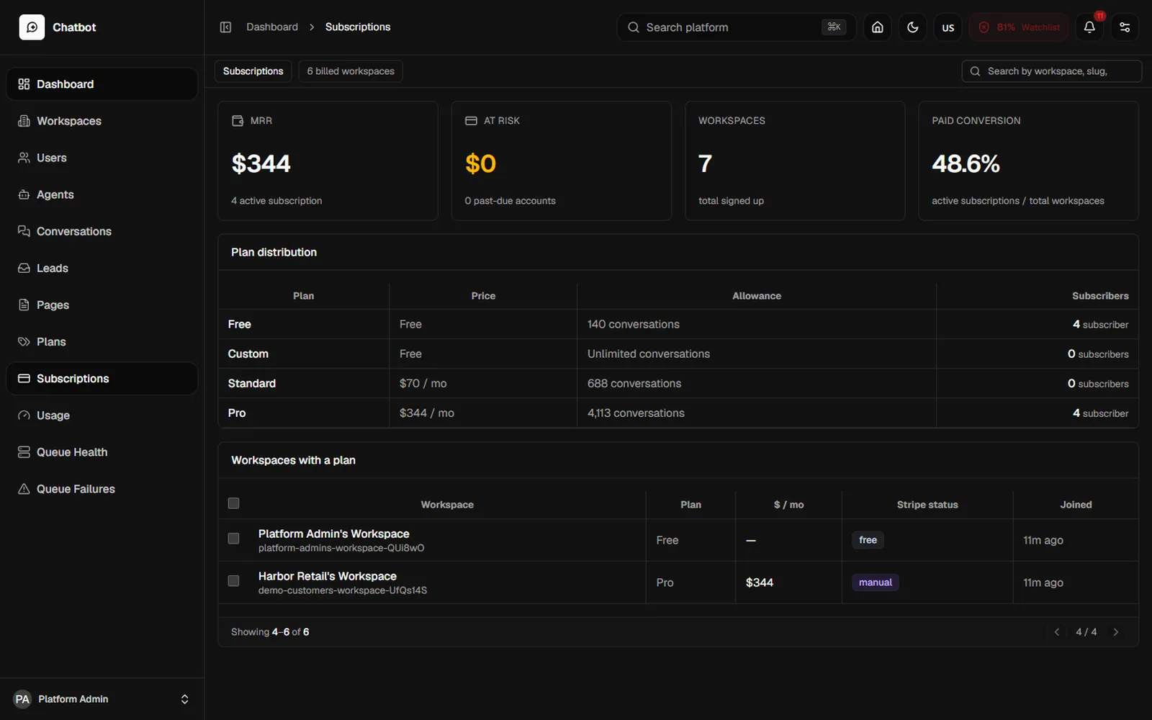The width and height of the screenshot is (1152, 720).
Task: Open Workspaces in the sidebar
Action: click(x=102, y=121)
